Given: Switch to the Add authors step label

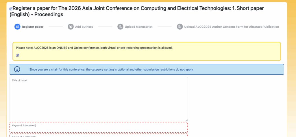Looking at the screenshot, I should tap(84, 27).
